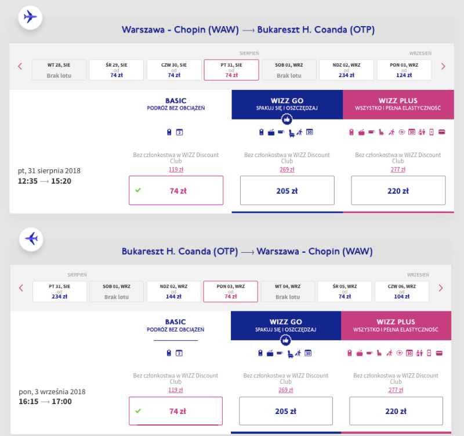Select outbound date PON 03, WRZ 124 zł
Viewport: 464px width, 436px height.
404,70
